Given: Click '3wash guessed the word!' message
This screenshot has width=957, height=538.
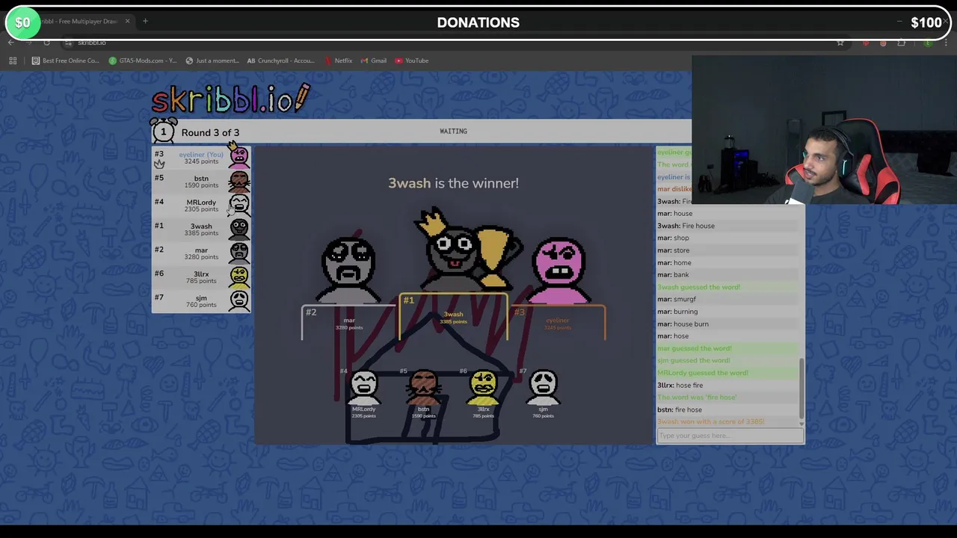Looking at the screenshot, I should click(698, 287).
